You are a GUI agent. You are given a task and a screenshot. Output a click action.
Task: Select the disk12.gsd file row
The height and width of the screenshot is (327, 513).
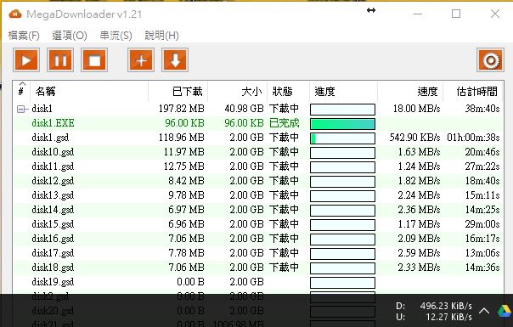pos(258,181)
